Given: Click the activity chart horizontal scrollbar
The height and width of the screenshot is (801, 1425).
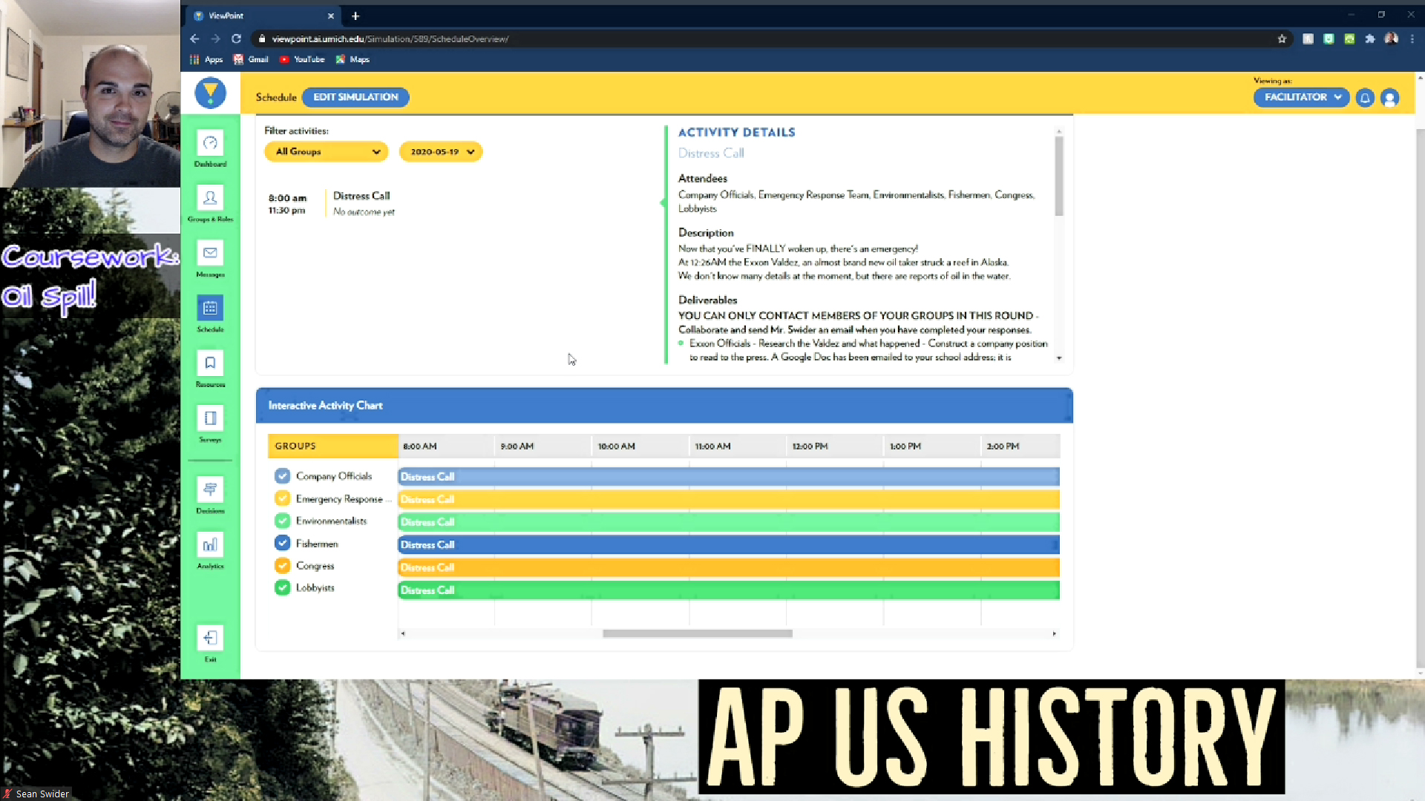Looking at the screenshot, I should tap(697, 633).
